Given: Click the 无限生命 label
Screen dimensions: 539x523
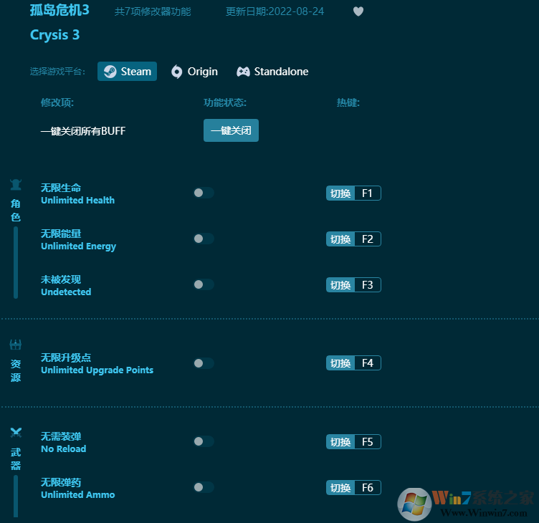Looking at the screenshot, I should pos(61,188).
